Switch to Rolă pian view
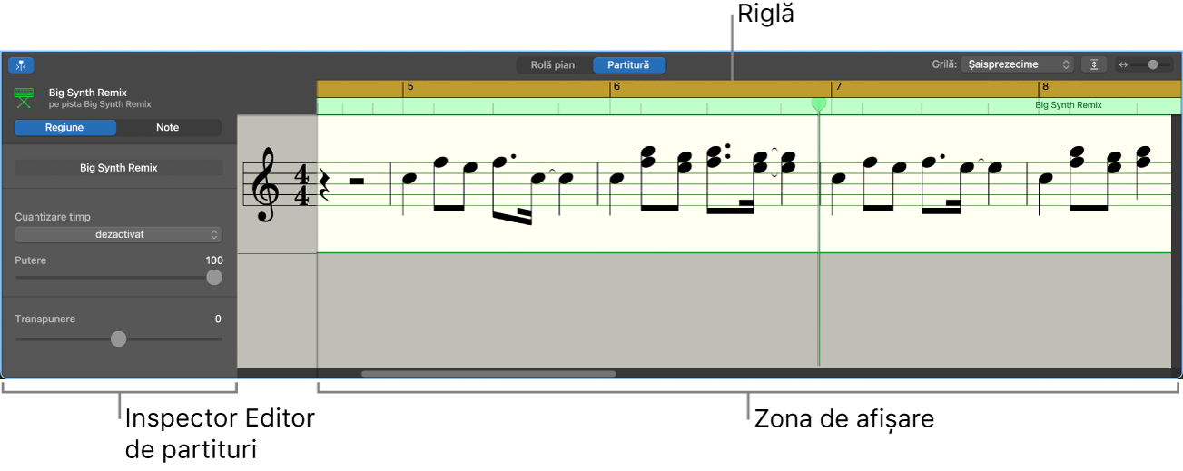This screenshot has width=1183, height=471. tap(553, 65)
